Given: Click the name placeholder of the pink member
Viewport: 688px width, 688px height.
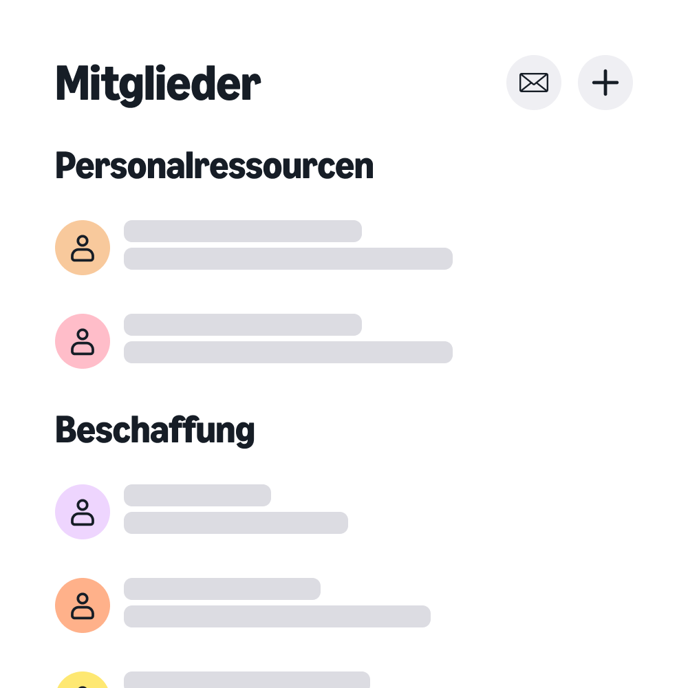Looking at the screenshot, I should [242, 325].
